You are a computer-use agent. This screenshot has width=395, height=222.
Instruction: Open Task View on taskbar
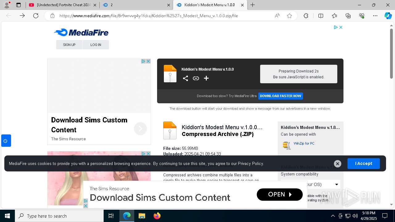click(111, 216)
